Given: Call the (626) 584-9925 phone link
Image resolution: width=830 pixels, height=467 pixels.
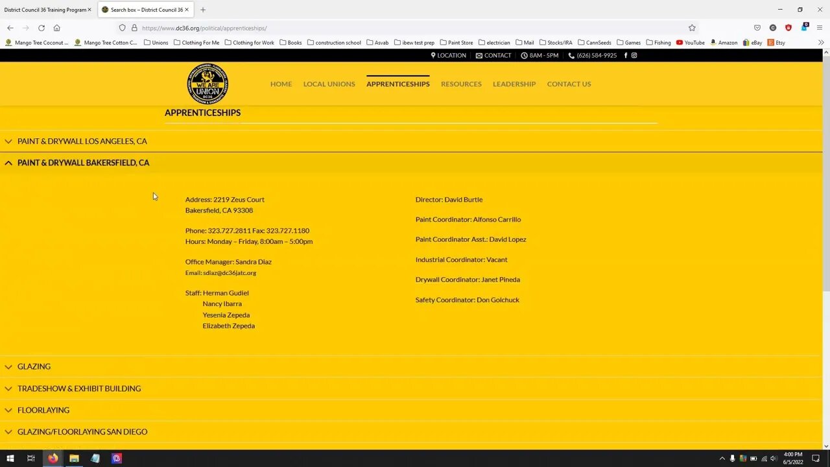Looking at the screenshot, I should [593, 56].
